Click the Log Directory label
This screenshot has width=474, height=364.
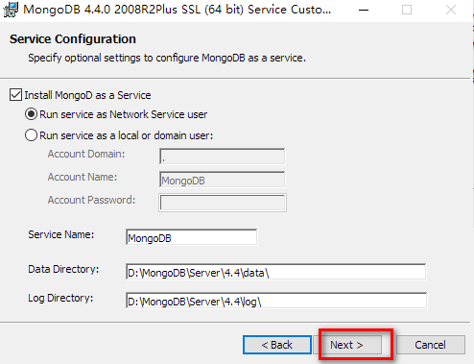(60, 298)
